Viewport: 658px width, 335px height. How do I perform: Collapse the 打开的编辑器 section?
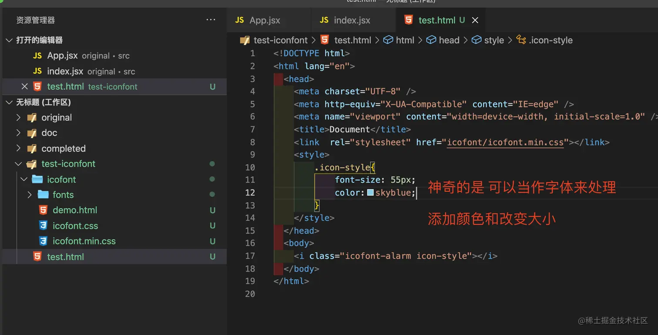(x=9, y=40)
